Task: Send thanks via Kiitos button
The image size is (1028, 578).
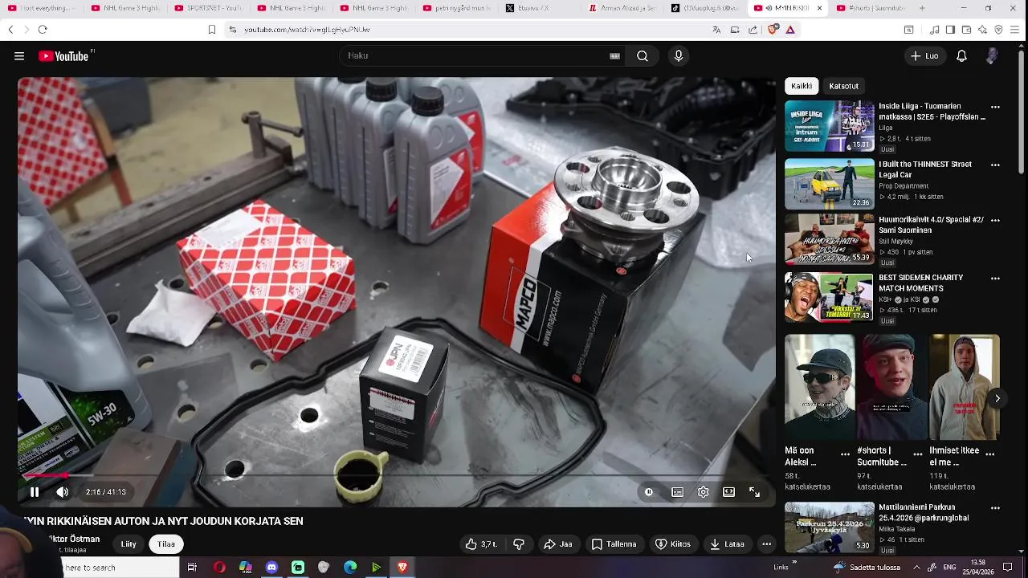Action: coord(673,544)
